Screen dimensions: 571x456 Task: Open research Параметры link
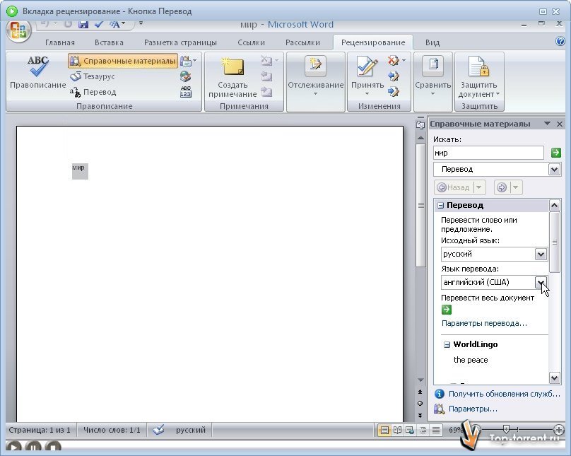tap(473, 409)
